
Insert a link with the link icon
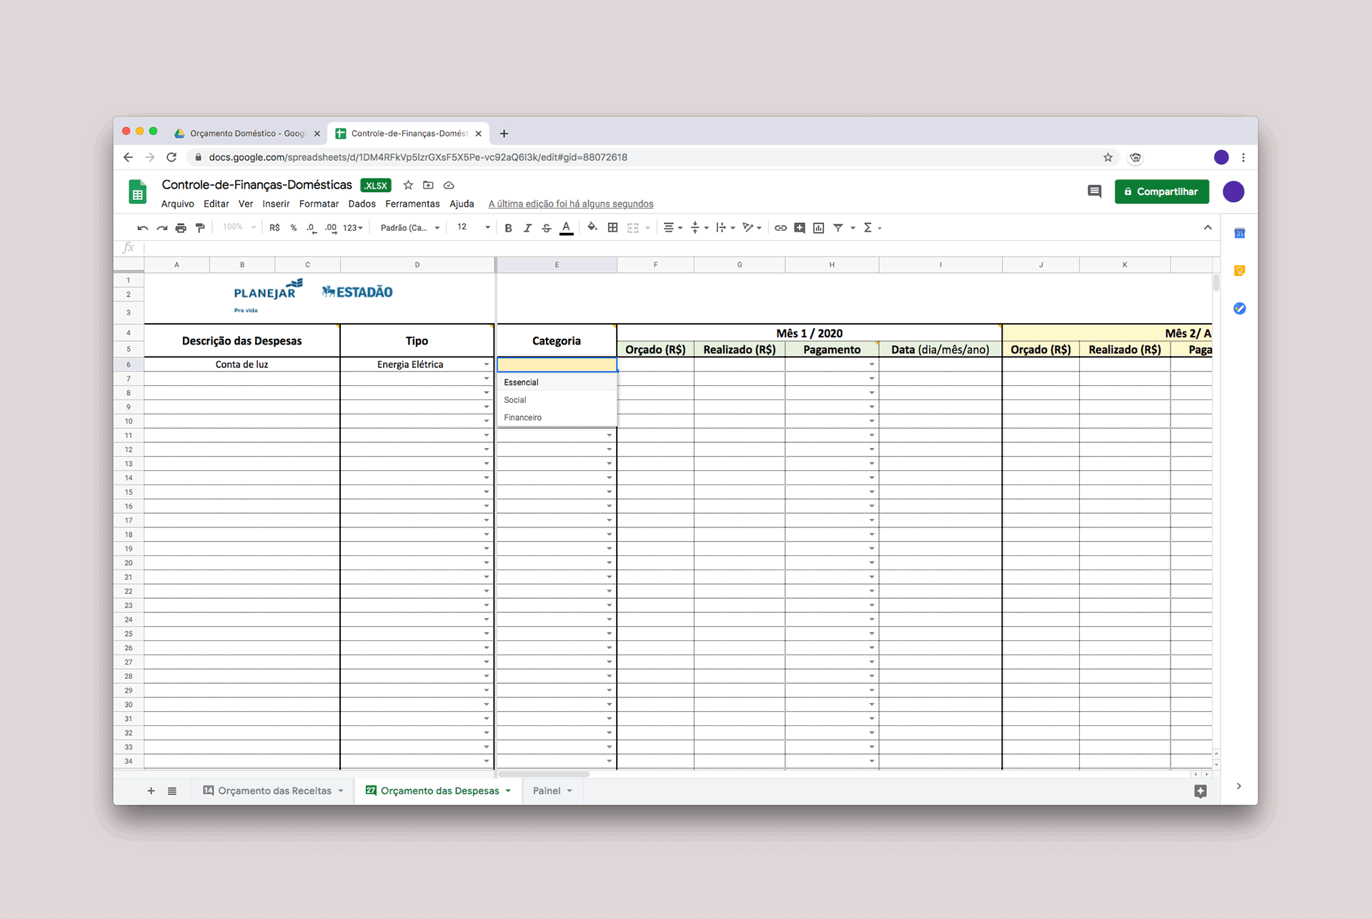pyautogui.click(x=780, y=228)
